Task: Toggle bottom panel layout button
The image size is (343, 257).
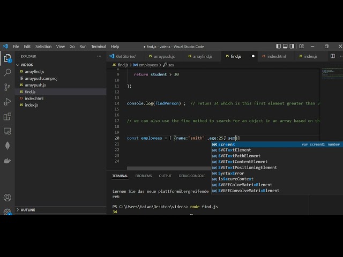Action: tap(285, 47)
